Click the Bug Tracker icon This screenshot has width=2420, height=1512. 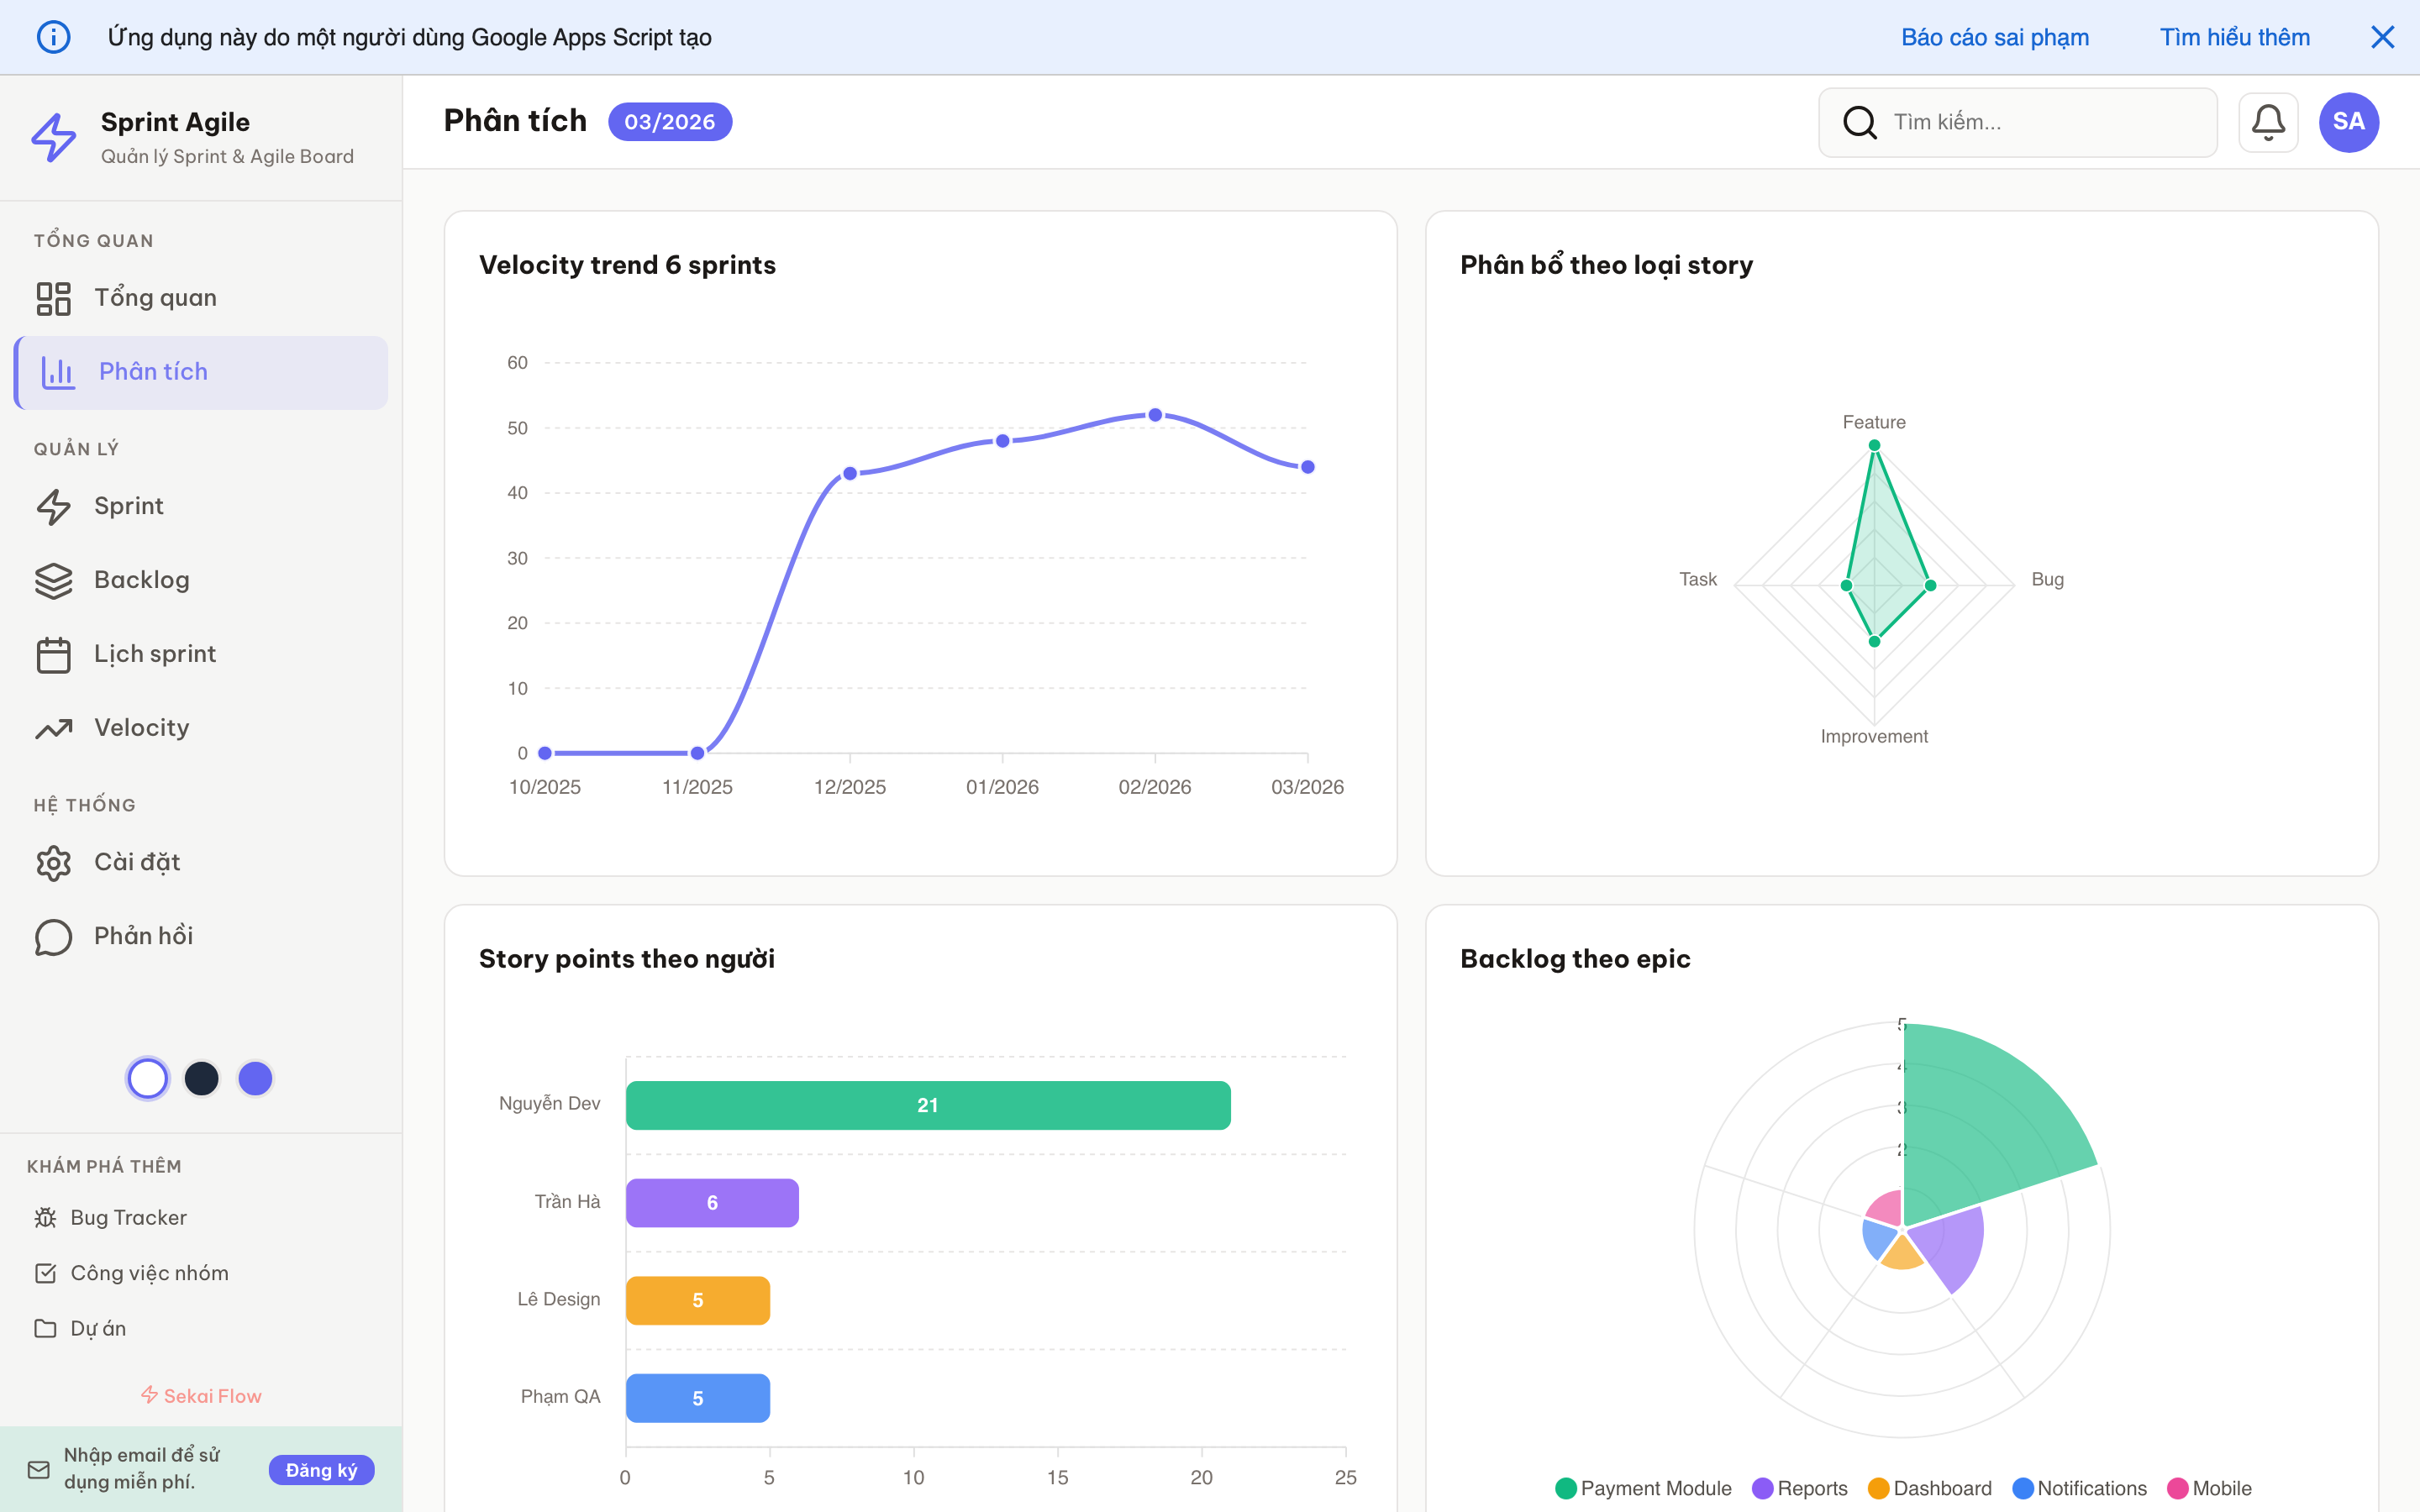(x=47, y=1217)
